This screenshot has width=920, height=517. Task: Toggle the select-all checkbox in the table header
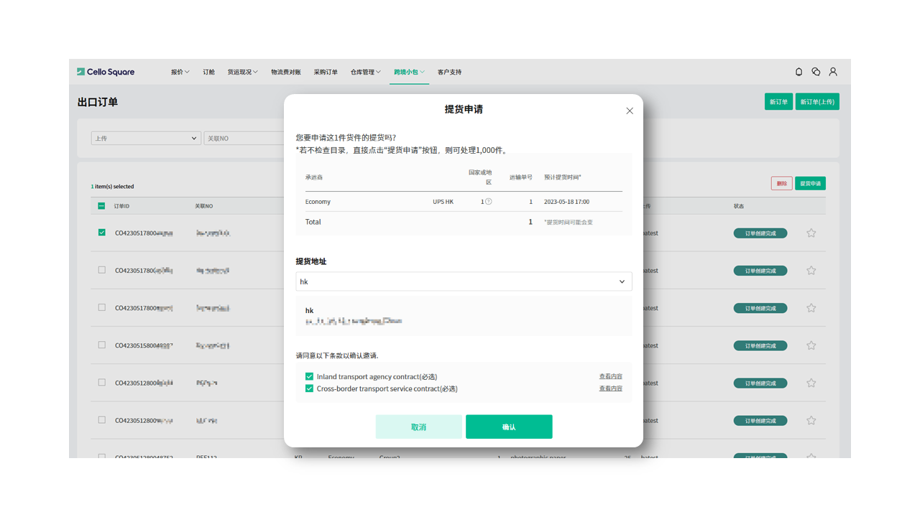101,206
